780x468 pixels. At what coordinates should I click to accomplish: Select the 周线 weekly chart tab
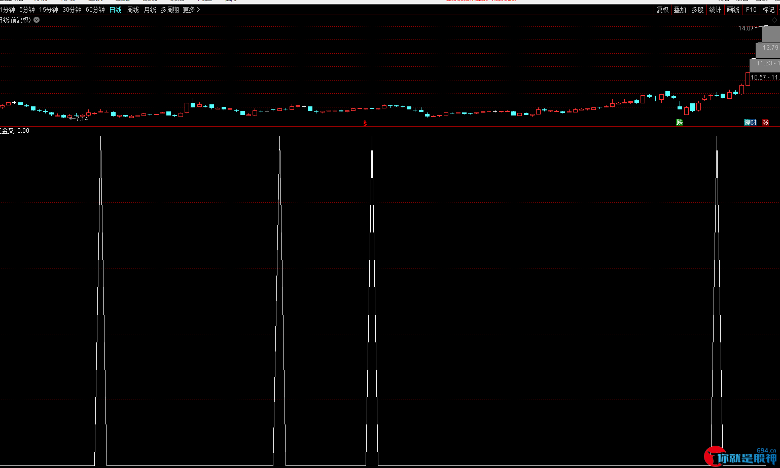tap(133, 10)
